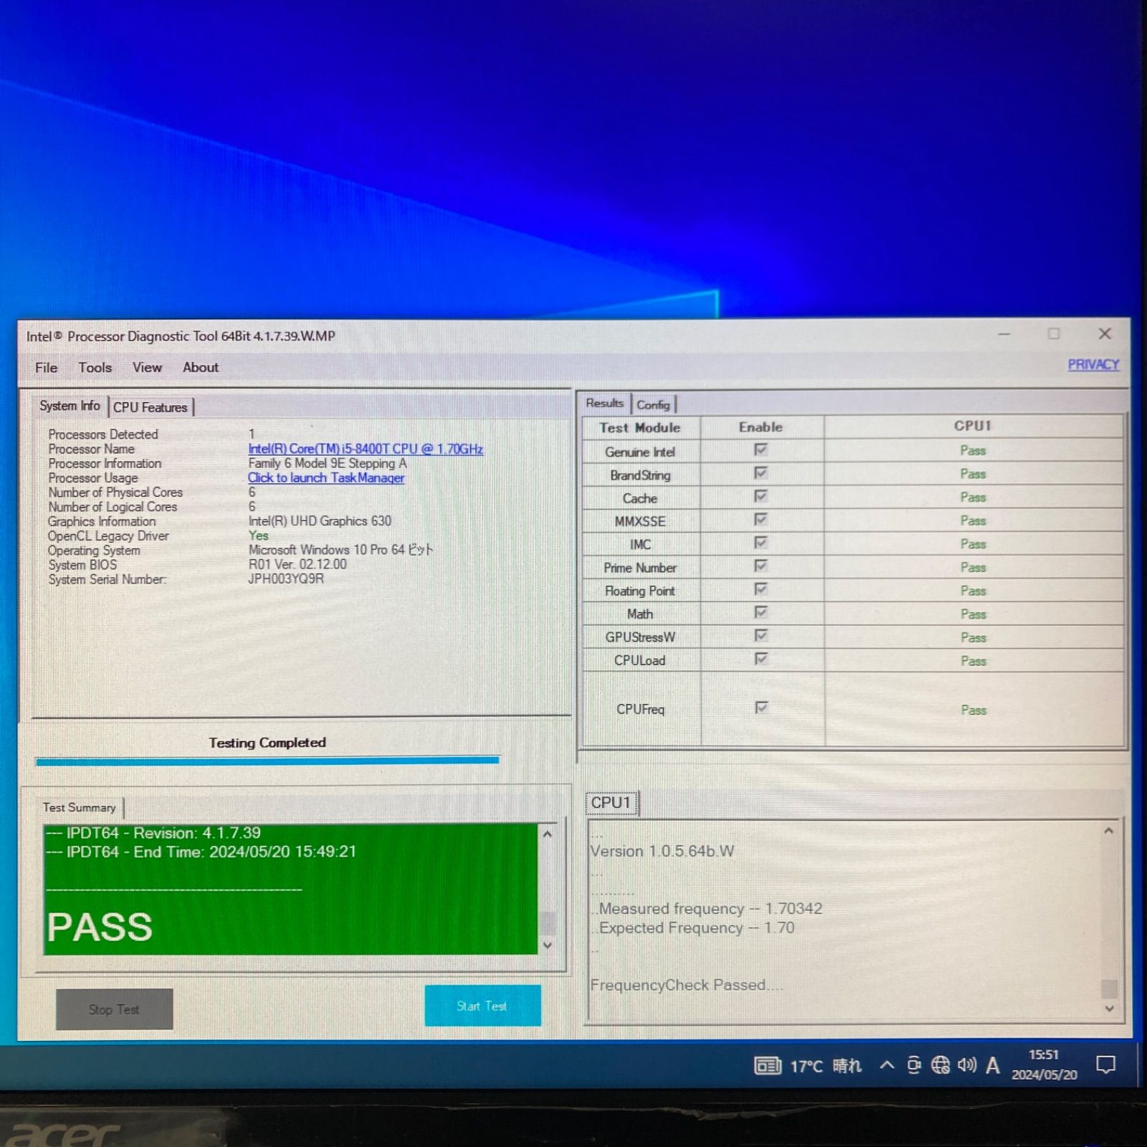Click the CPULoad Pass result cell
Image resolution: width=1147 pixels, height=1147 pixels.
974,661
